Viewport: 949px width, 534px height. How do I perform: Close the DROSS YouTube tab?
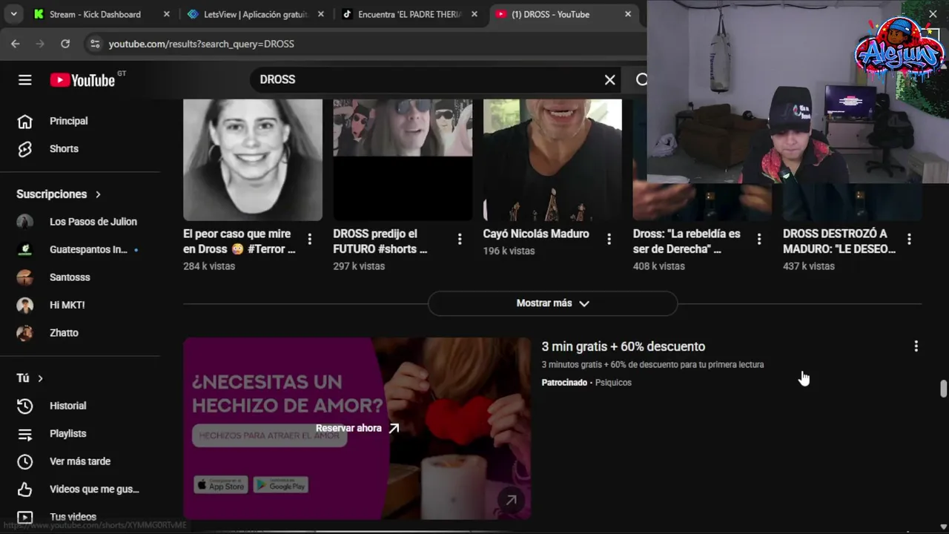click(x=628, y=14)
